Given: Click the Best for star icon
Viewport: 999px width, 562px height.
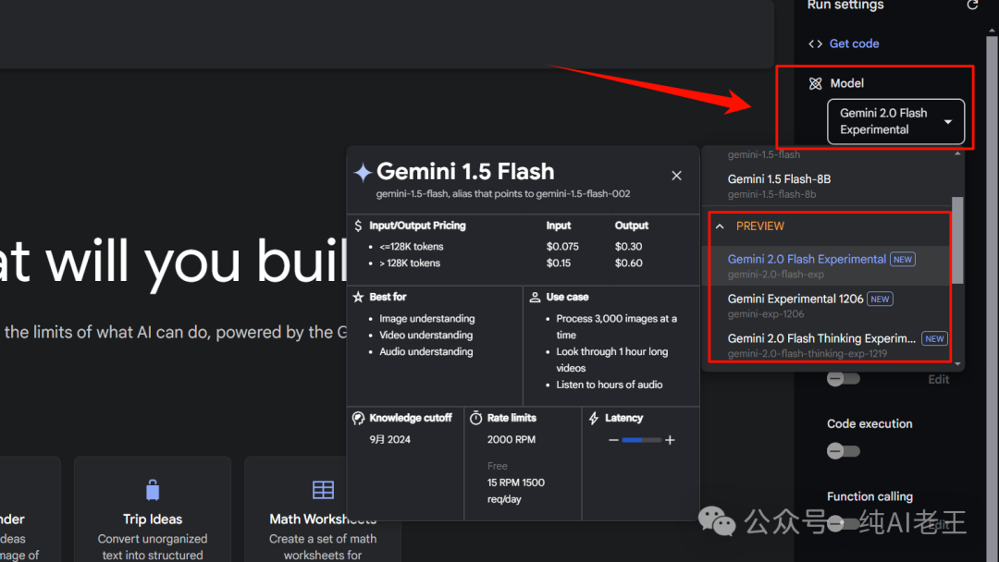Looking at the screenshot, I should (x=358, y=298).
